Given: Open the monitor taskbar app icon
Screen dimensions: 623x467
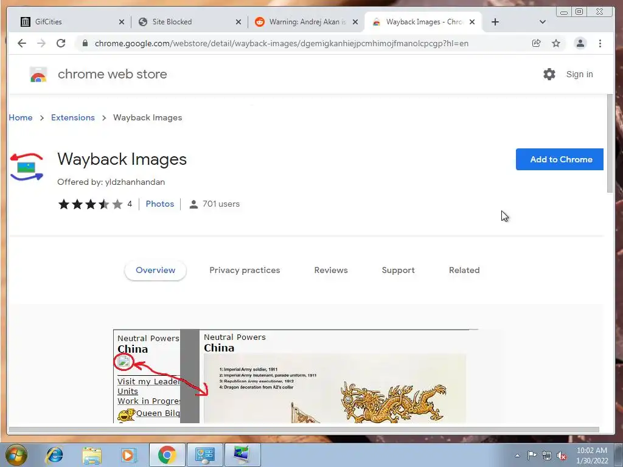Looking at the screenshot, I should [242, 455].
